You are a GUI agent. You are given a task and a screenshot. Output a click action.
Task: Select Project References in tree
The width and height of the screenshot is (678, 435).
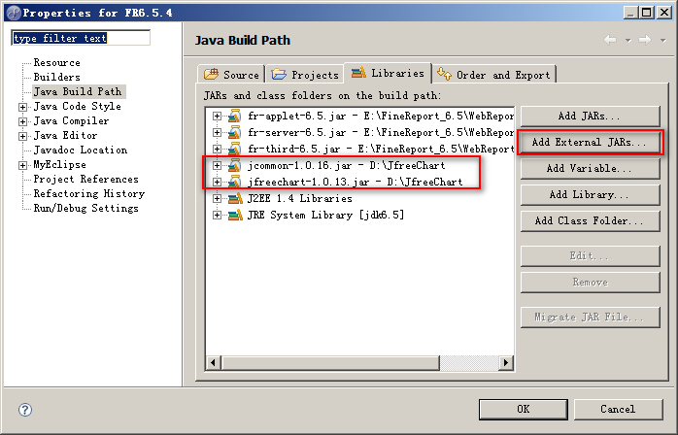pyautogui.click(x=86, y=180)
